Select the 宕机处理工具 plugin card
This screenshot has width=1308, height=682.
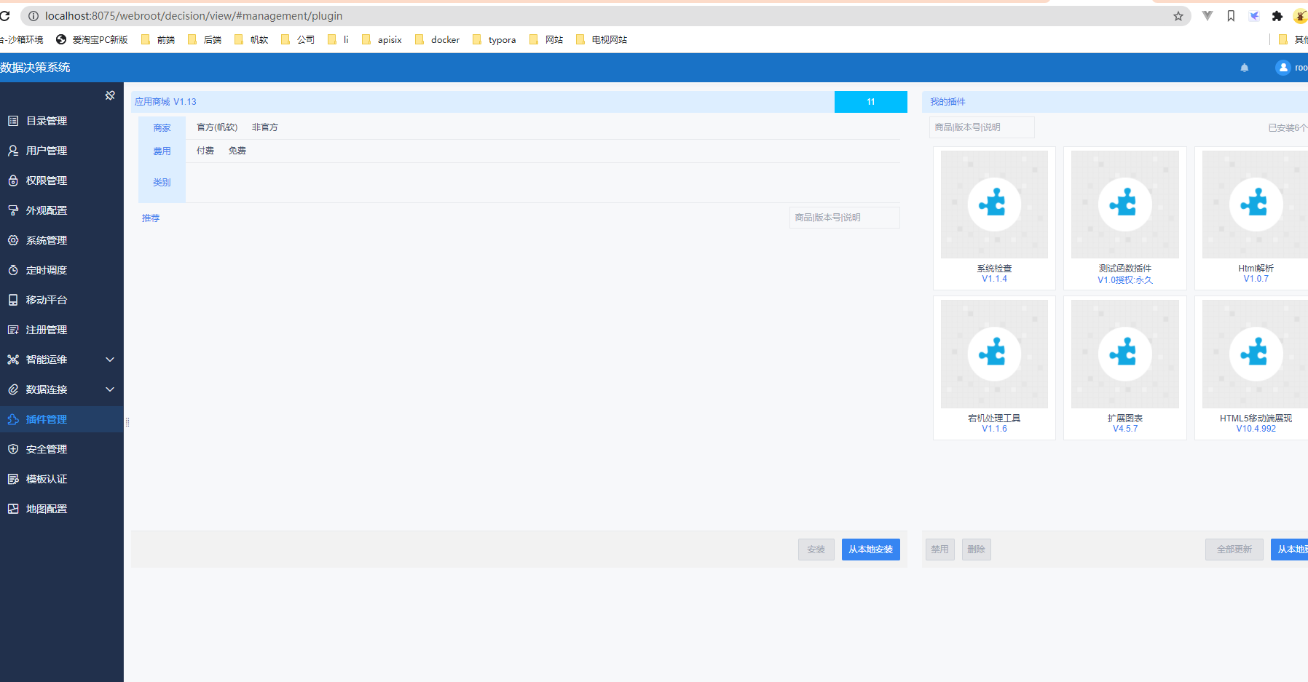click(994, 368)
